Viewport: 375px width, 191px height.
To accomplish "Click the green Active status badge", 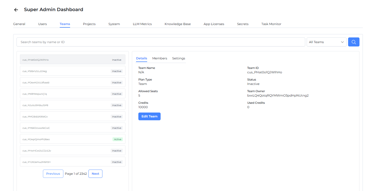I will 118,139.
